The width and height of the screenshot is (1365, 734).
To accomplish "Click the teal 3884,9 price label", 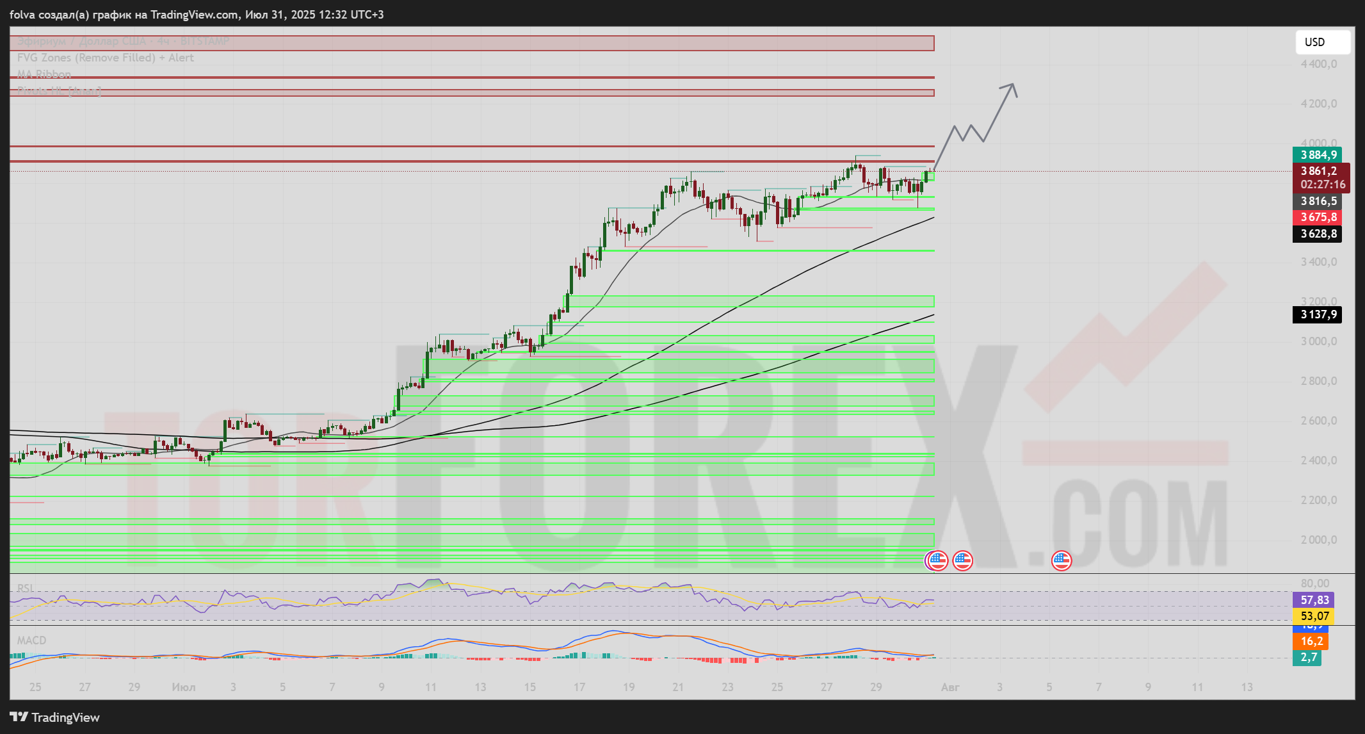I will (x=1318, y=155).
